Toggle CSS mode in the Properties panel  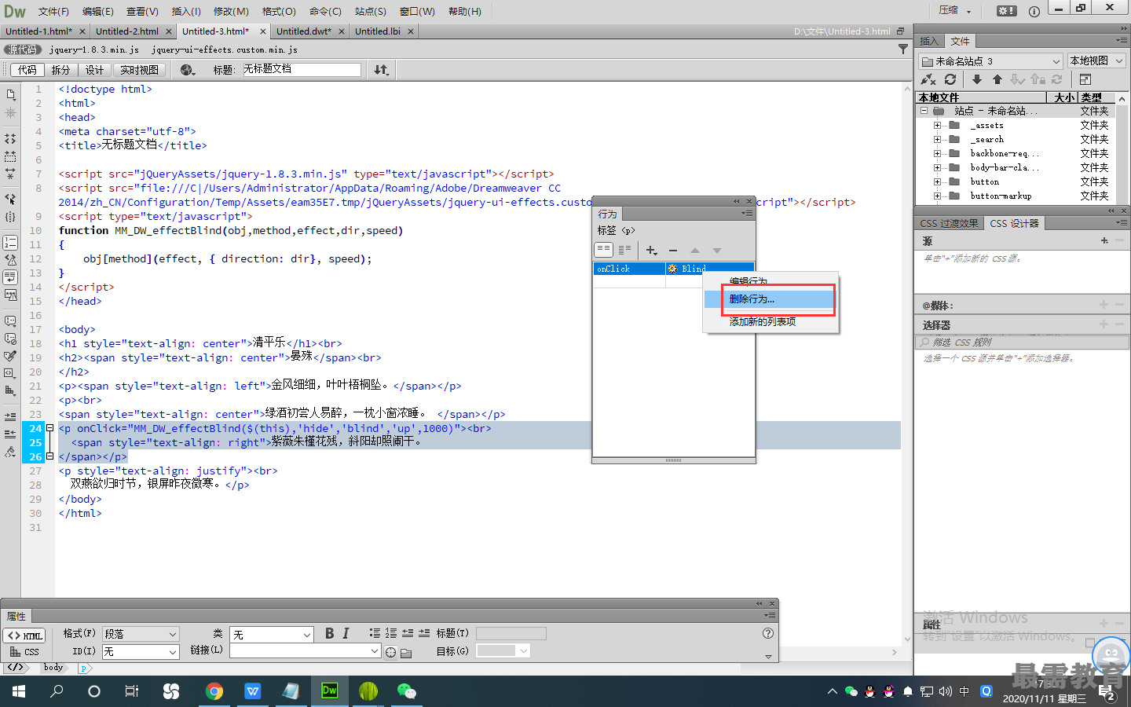tap(24, 652)
